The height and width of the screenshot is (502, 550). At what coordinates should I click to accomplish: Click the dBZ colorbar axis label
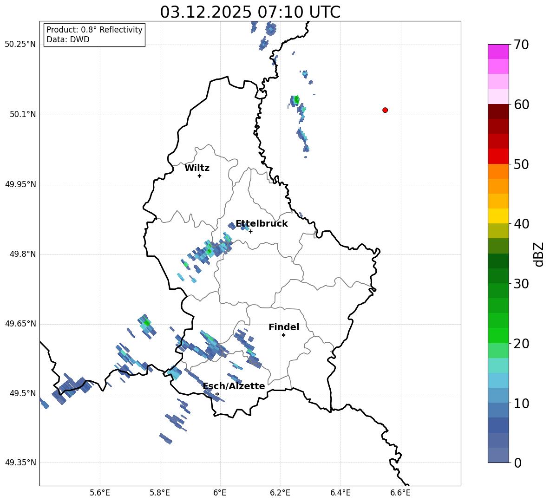[x=538, y=254]
